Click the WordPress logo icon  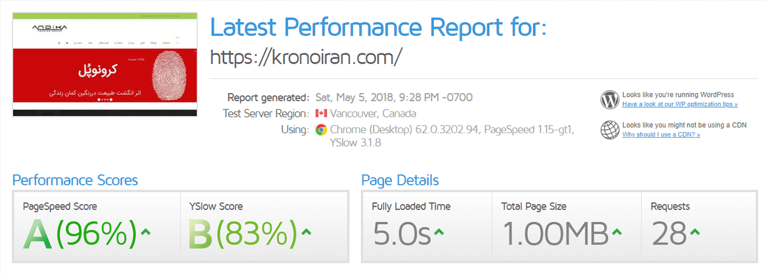[x=610, y=100]
